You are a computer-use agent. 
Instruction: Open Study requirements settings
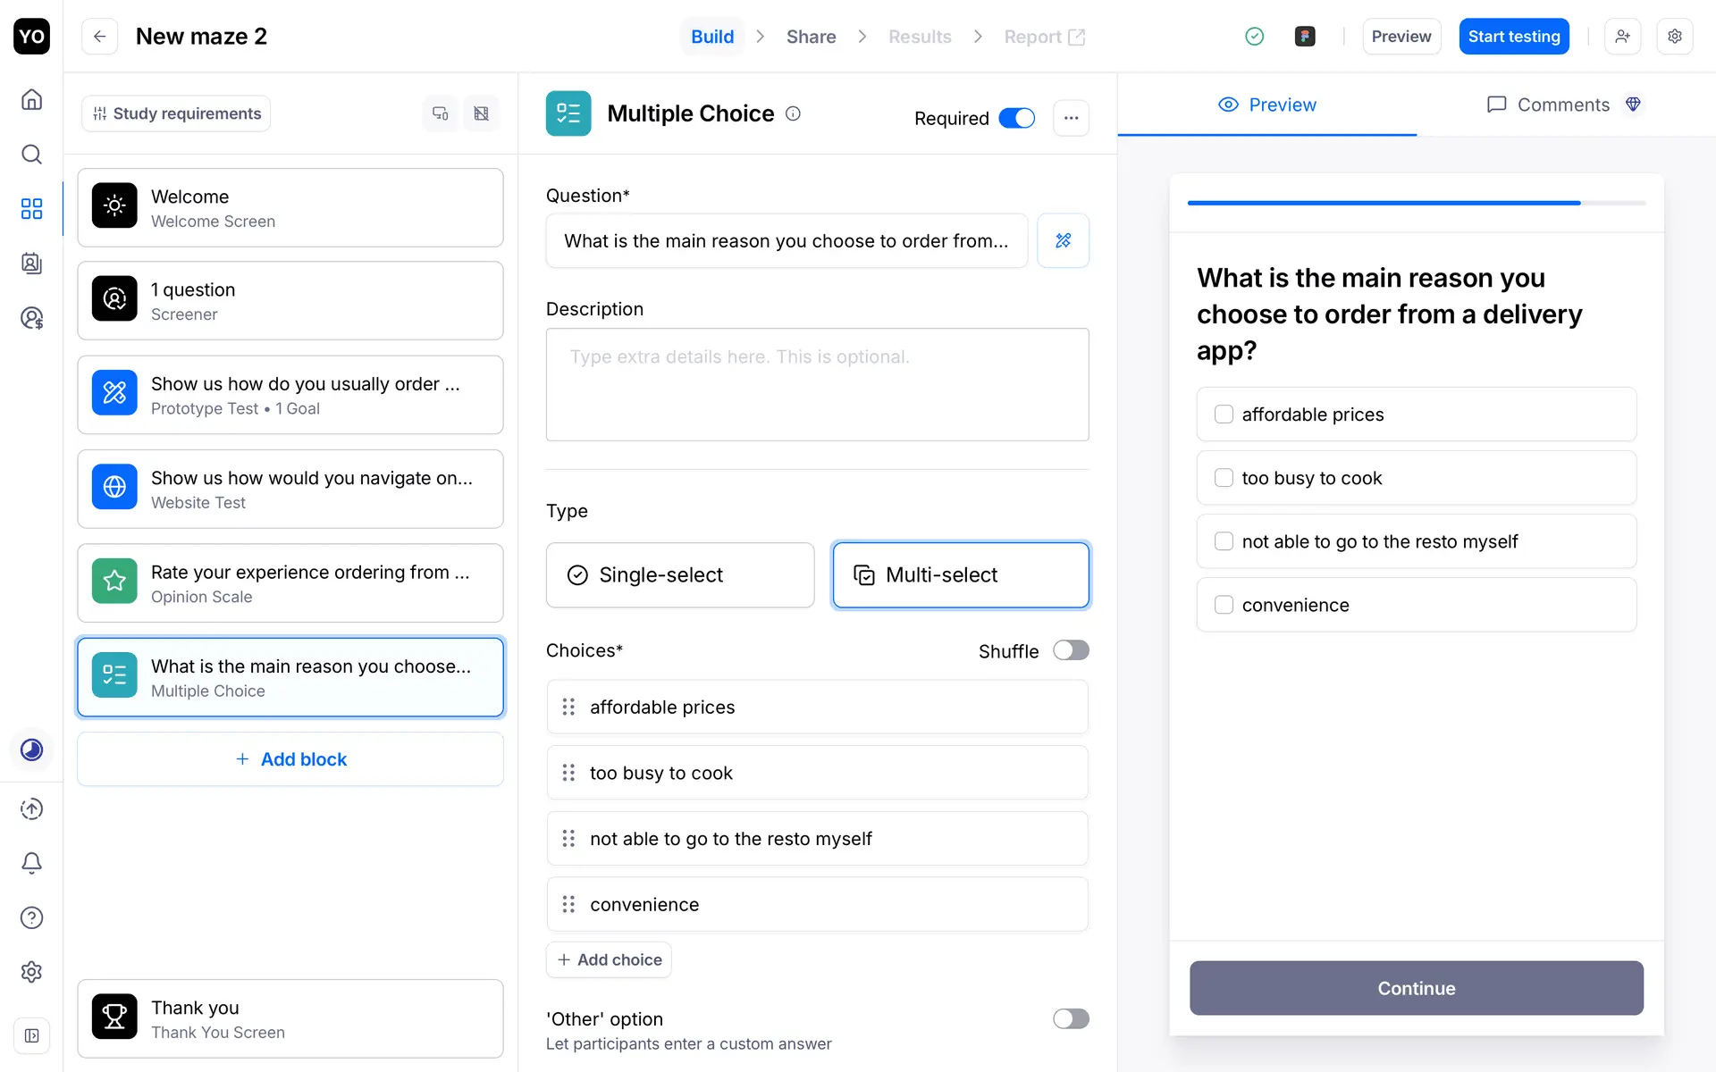coord(176,113)
